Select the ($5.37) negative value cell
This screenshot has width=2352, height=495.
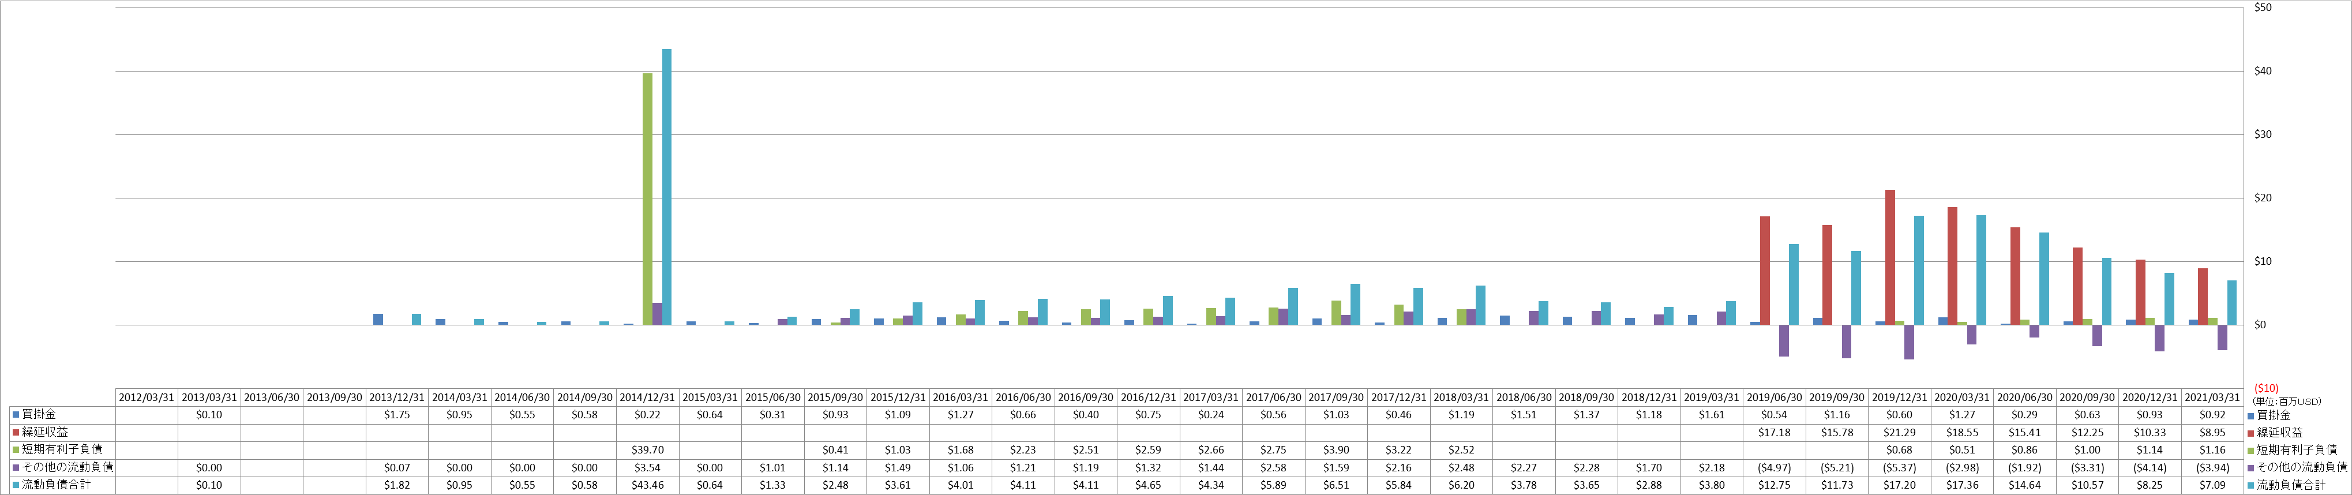(1900, 468)
